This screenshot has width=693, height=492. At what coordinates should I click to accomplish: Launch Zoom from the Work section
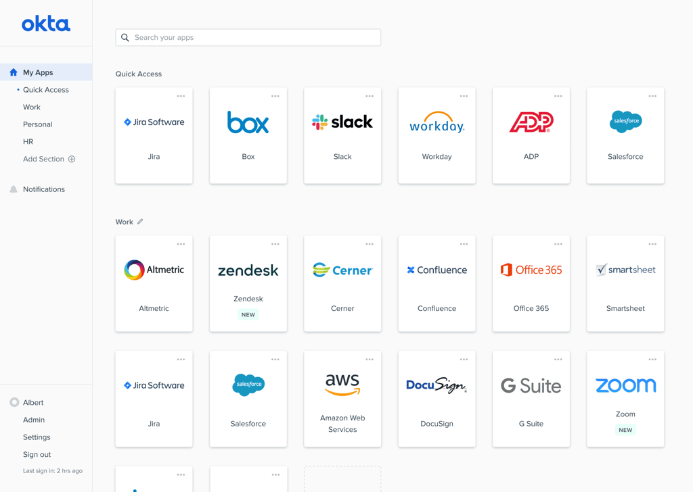pyautogui.click(x=625, y=392)
